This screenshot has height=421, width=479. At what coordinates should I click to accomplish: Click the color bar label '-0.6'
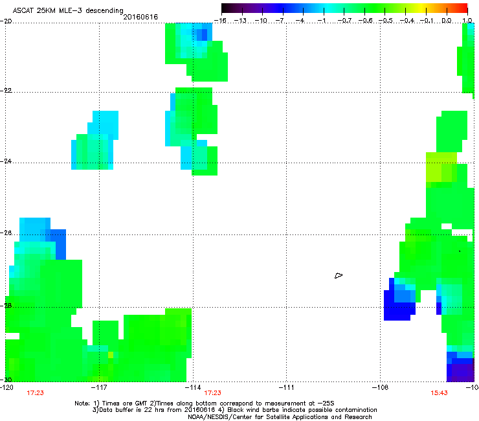pos(364,21)
